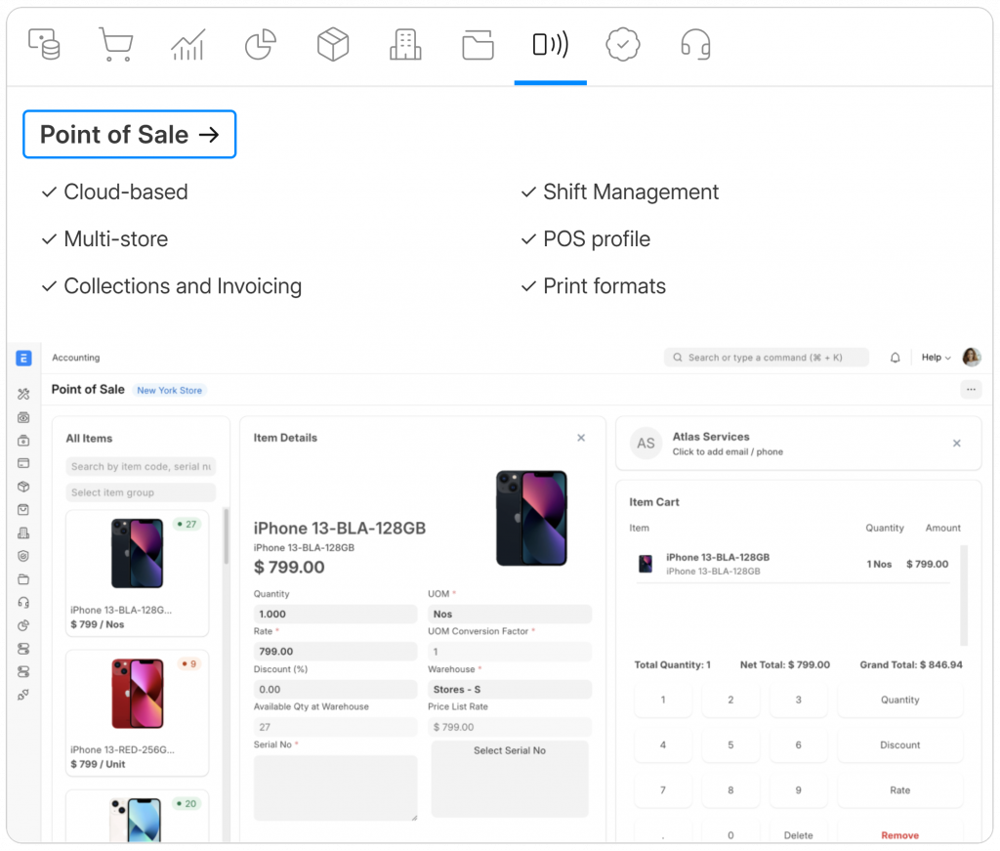
Task: Click the Select item group field
Action: click(141, 492)
